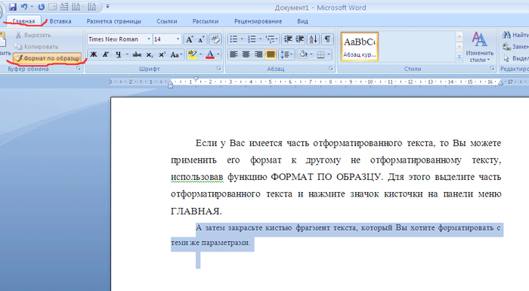
Task: Click the first line indent ruler marker
Action: (196, 79)
